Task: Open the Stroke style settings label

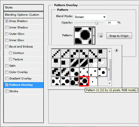Action: coord(14,91)
